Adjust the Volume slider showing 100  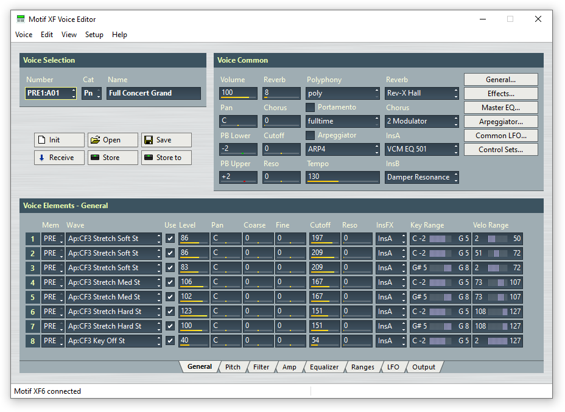pyautogui.click(x=238, y=93)
